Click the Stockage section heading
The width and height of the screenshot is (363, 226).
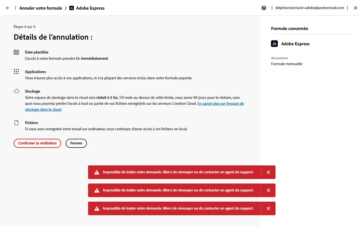coord(33,91)
